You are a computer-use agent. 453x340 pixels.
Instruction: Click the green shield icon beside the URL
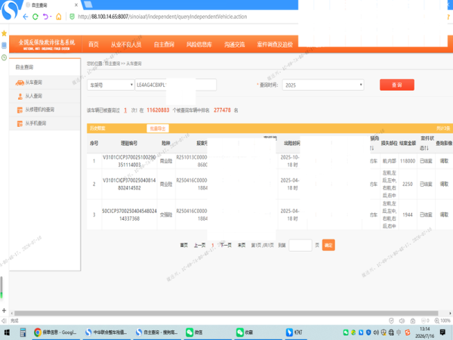coord(72,17)
